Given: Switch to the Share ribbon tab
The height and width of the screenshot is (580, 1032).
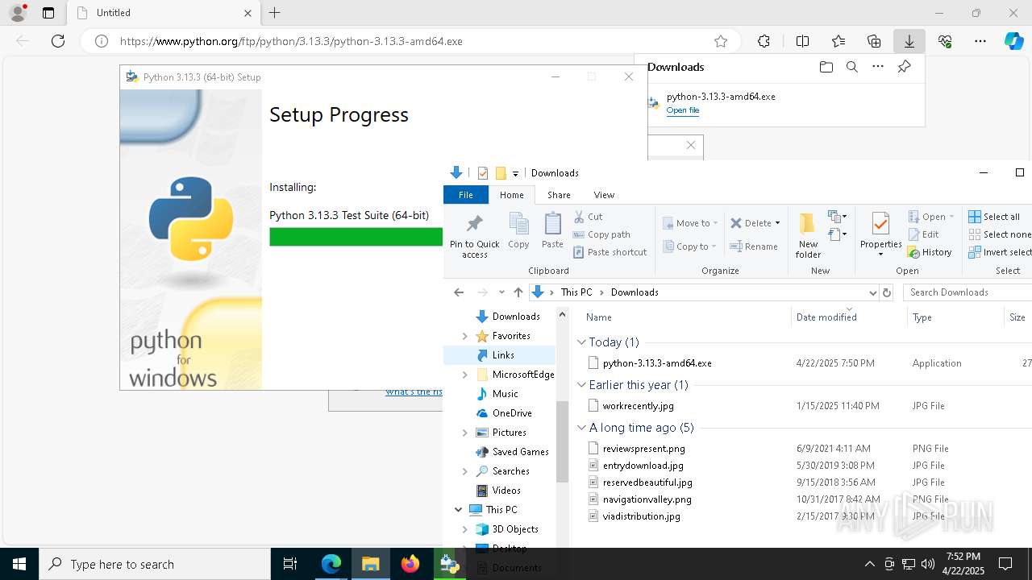Looking at the screenshot, I should tap(559, 195).
